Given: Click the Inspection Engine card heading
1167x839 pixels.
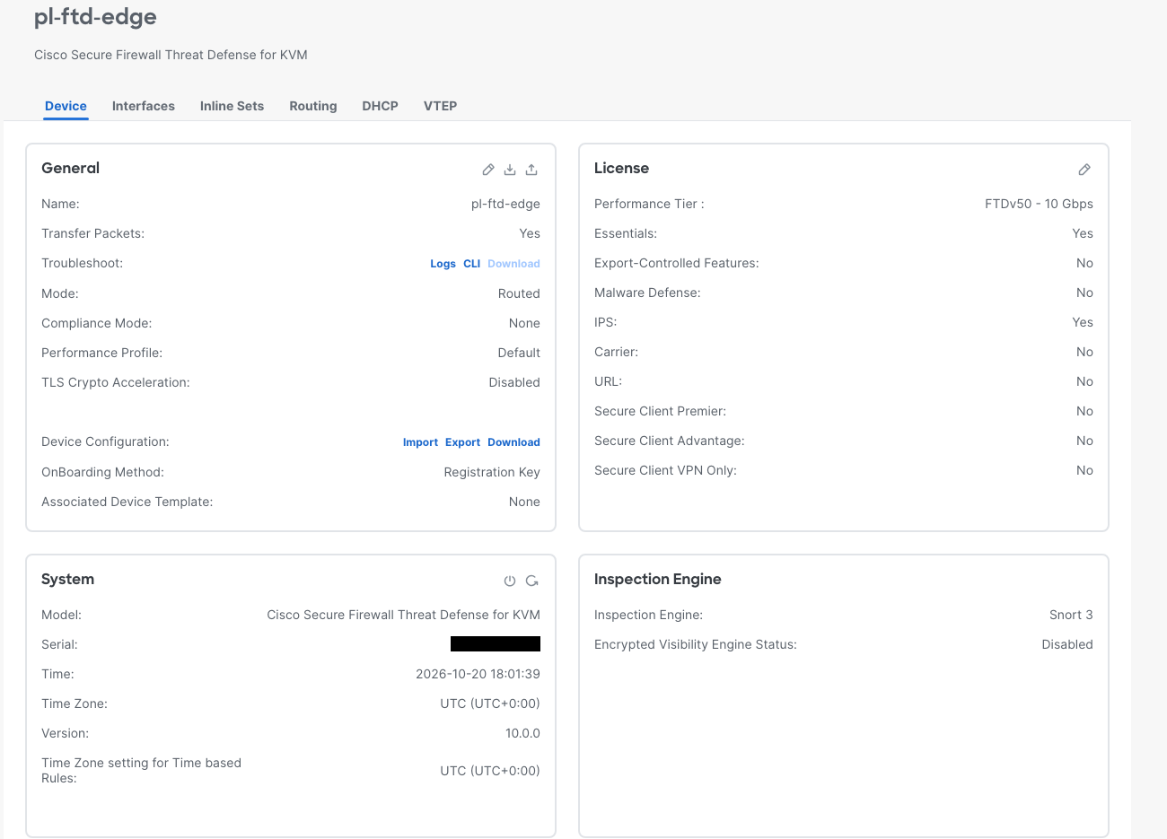Looking at the screenshot, I should click(x=658, y=580).
